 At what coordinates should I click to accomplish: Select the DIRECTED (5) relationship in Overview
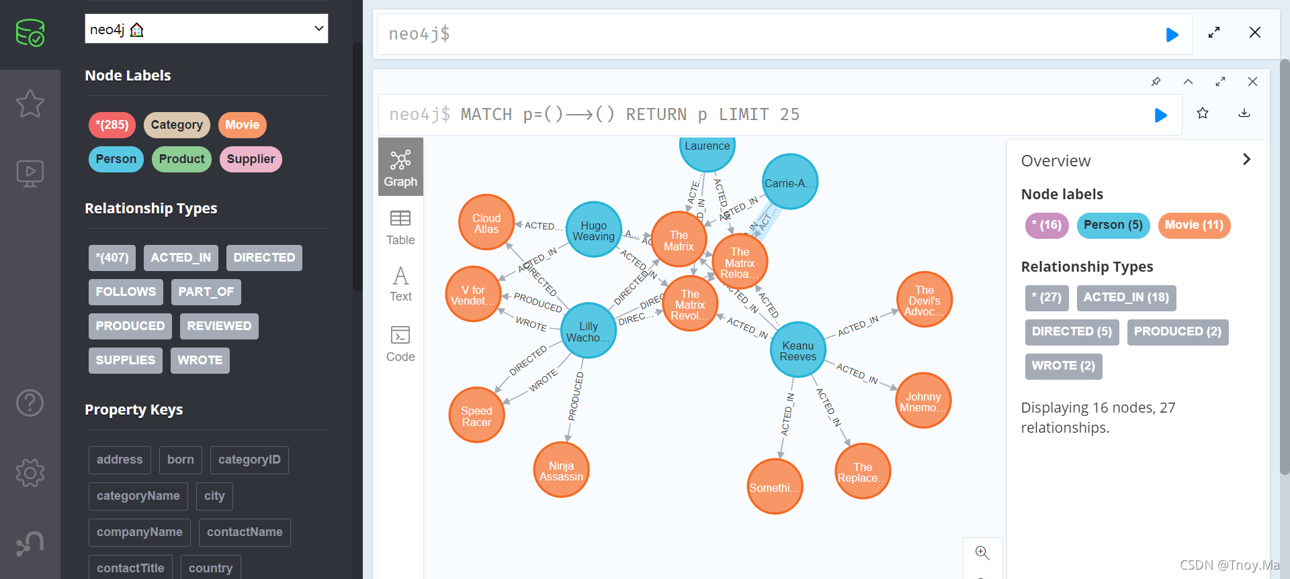point(1071,331)
